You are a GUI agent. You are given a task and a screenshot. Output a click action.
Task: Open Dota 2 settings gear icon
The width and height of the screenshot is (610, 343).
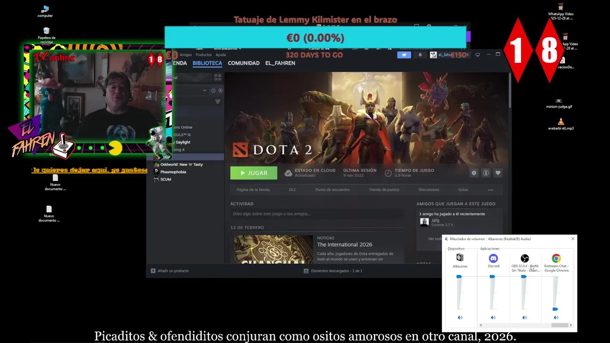pos(474,173)
